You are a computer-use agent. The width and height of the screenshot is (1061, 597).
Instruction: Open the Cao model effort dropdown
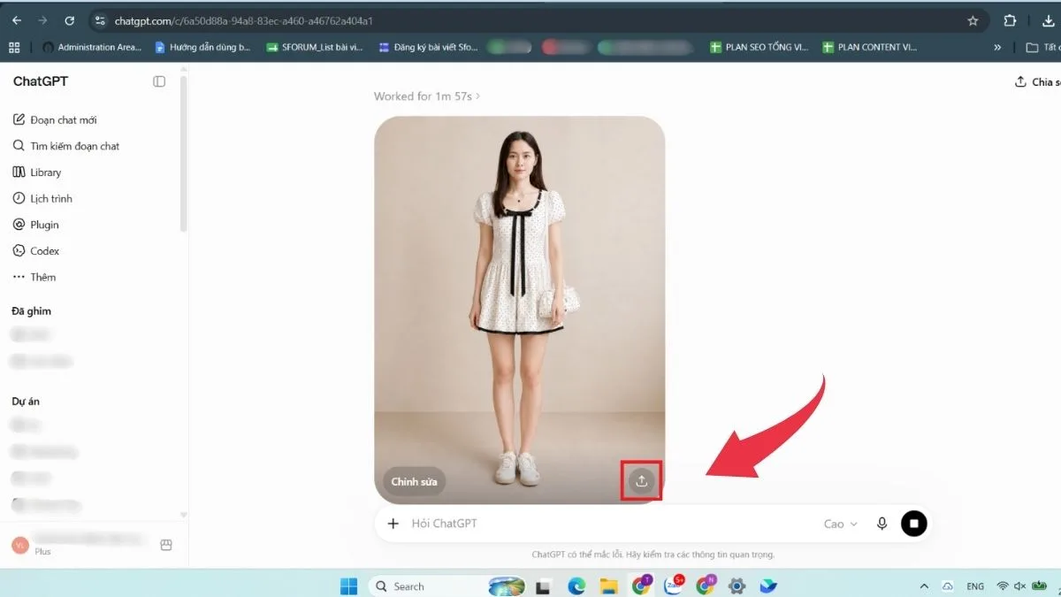[841, 524]
